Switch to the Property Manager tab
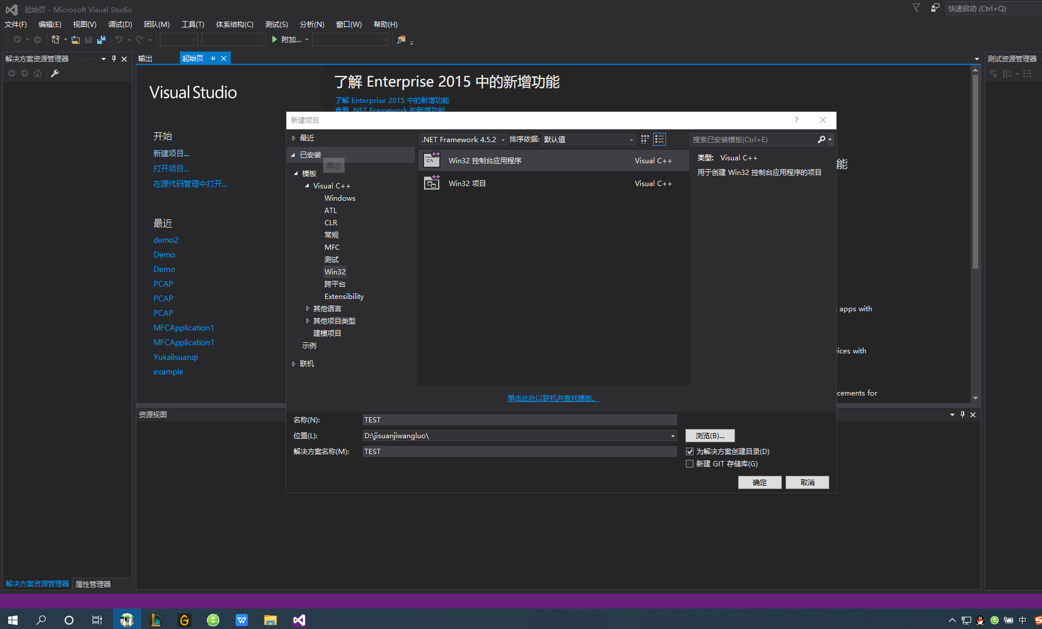 pos(93,584)
